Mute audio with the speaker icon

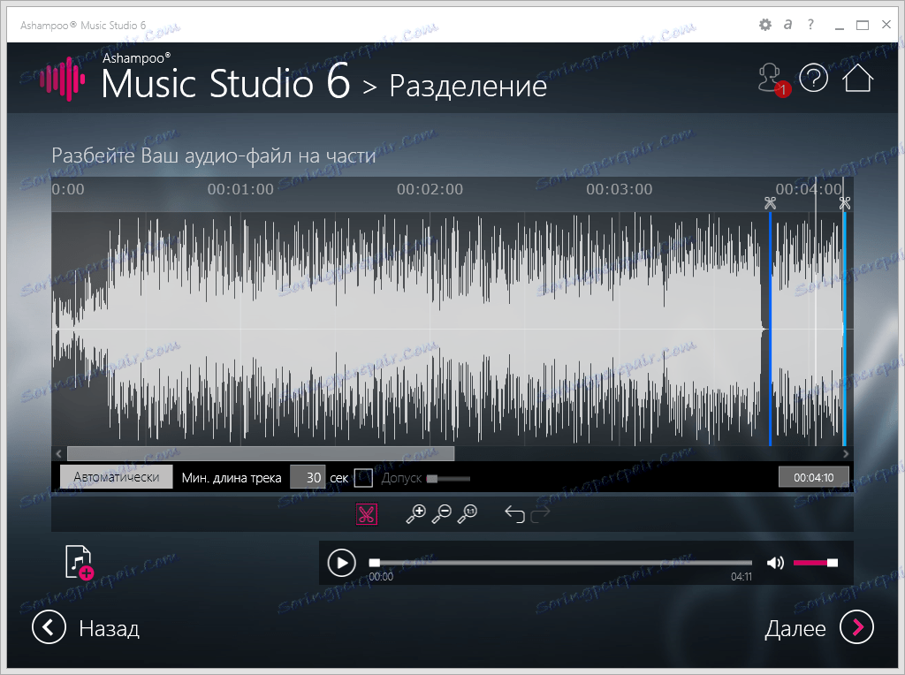[x=775, y=563]
